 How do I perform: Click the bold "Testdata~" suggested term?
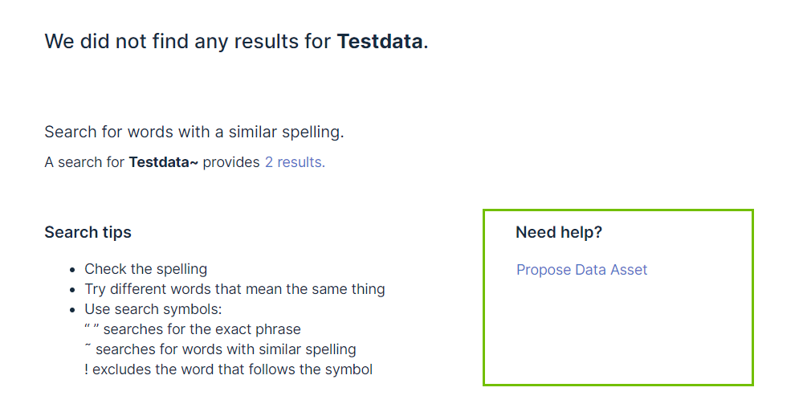(163, 162)
